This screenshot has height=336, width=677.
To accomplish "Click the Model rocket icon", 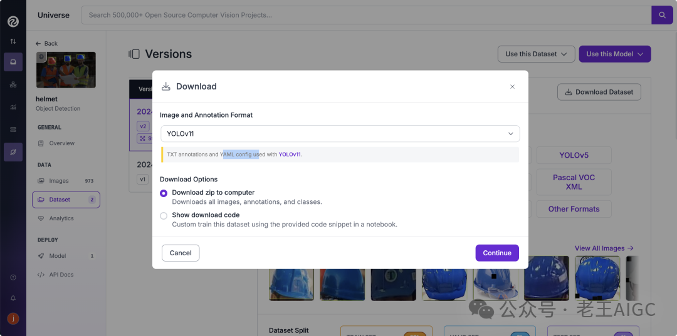I will click(41, 256).
